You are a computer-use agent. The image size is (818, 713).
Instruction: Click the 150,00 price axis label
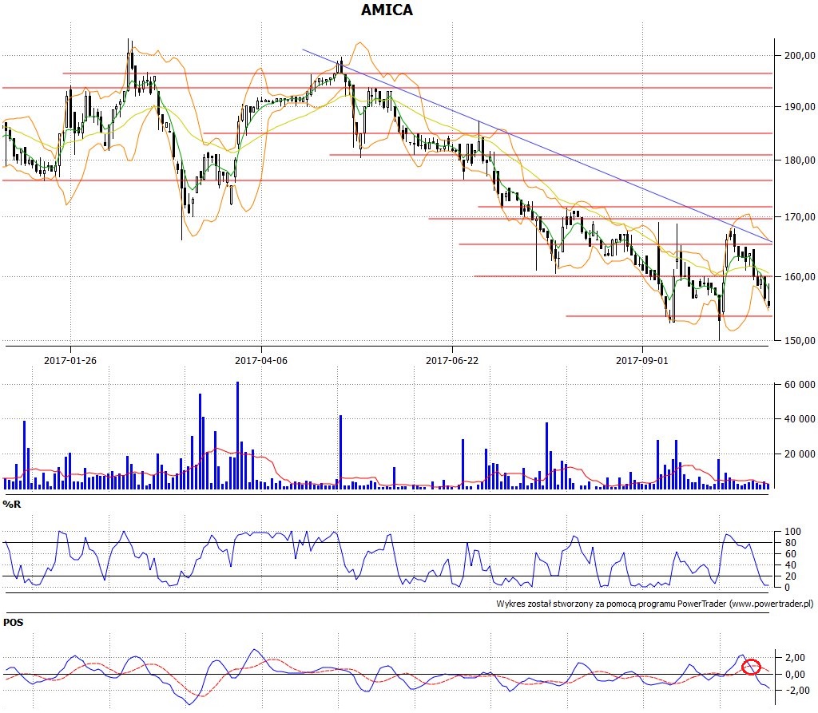click(x=799, y=341)
